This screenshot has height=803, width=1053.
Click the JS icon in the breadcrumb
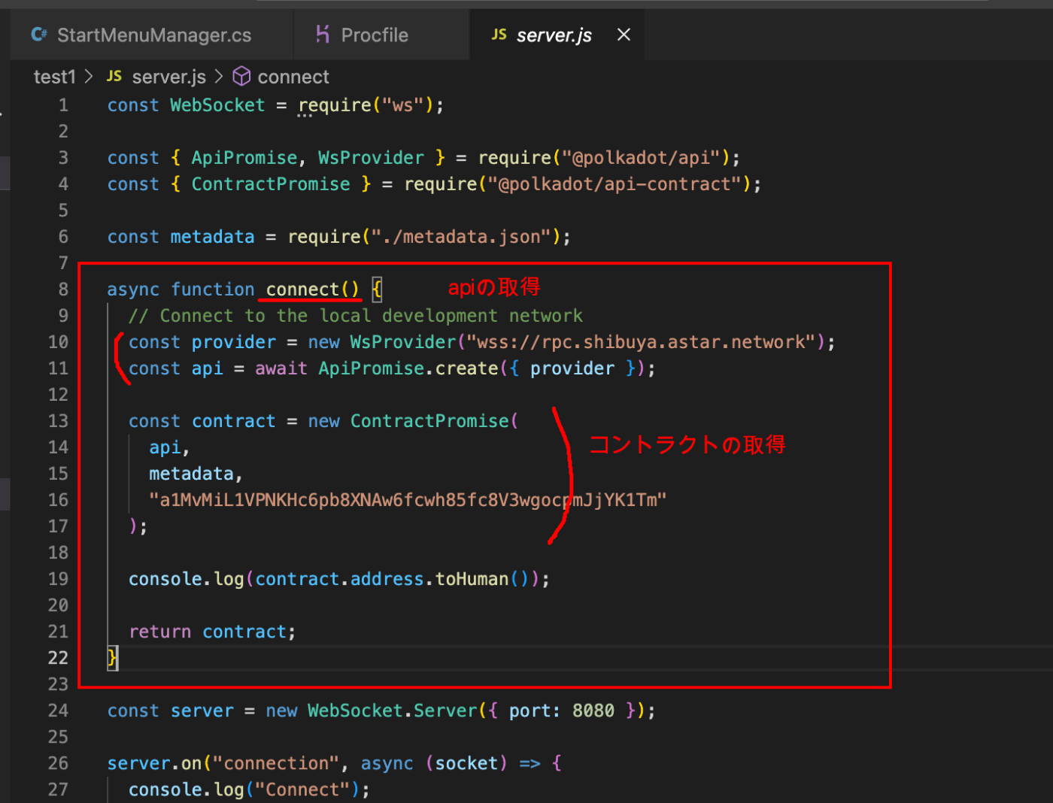(114, 76)
